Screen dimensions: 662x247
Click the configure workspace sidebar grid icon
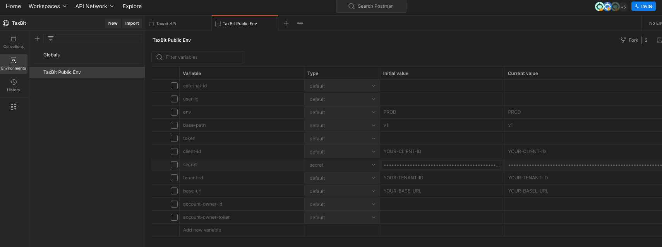[14, 107]
